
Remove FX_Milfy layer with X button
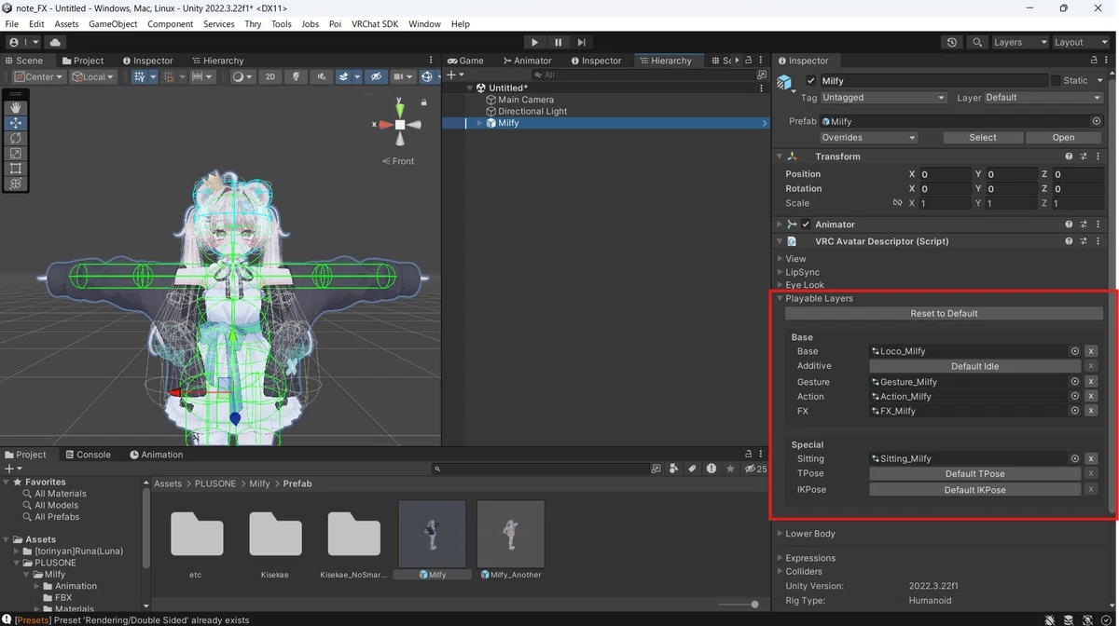1091,411
